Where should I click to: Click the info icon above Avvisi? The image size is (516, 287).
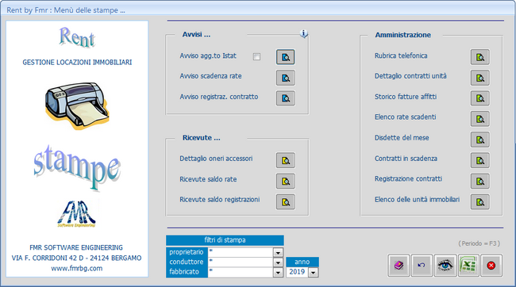304,33
